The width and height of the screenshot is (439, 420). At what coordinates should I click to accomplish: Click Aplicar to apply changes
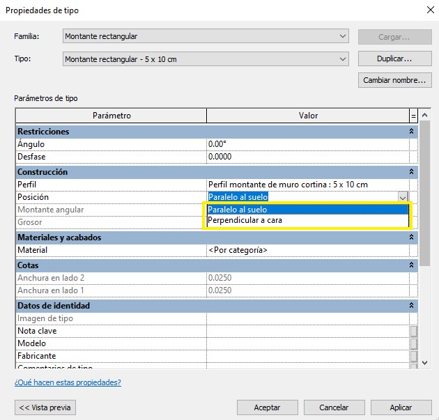401,407
